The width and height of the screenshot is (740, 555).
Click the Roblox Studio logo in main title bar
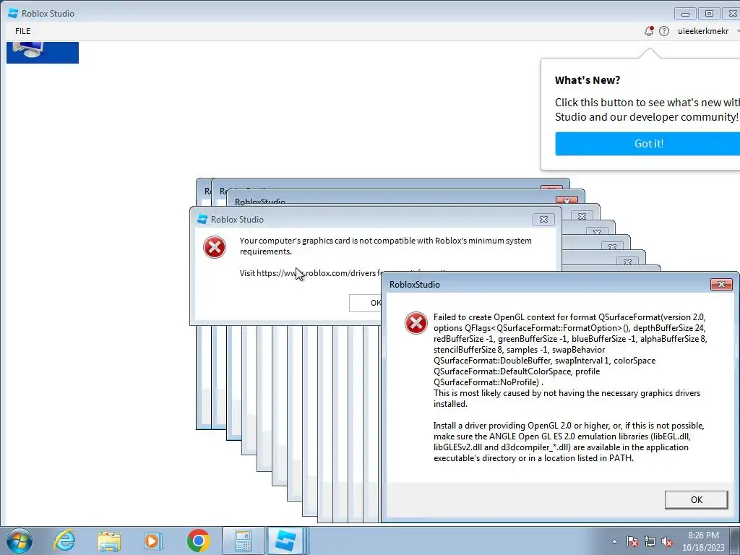point(13,13)
